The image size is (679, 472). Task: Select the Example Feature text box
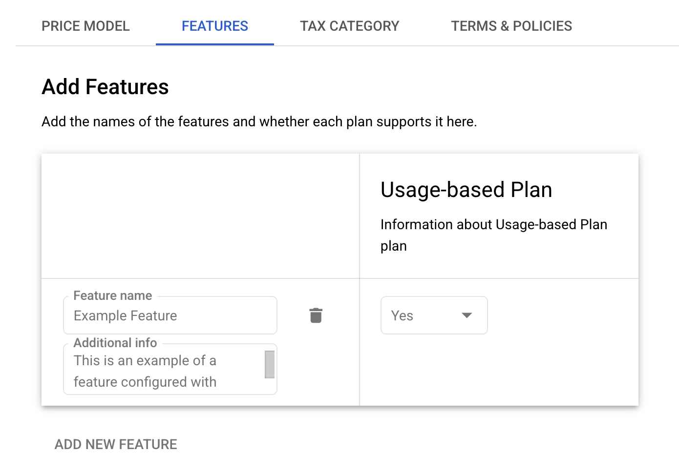[x=170, y=315]
